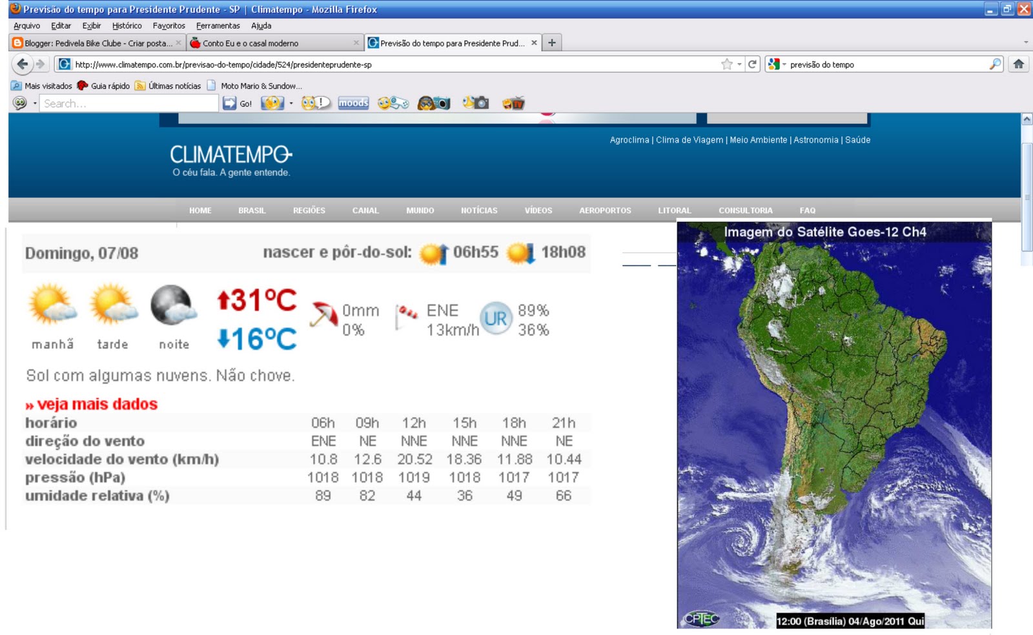Click the manhã sun weather icon
This screenshot has width=1033, height=635.
pyautogui.click(x=52, y=305)
